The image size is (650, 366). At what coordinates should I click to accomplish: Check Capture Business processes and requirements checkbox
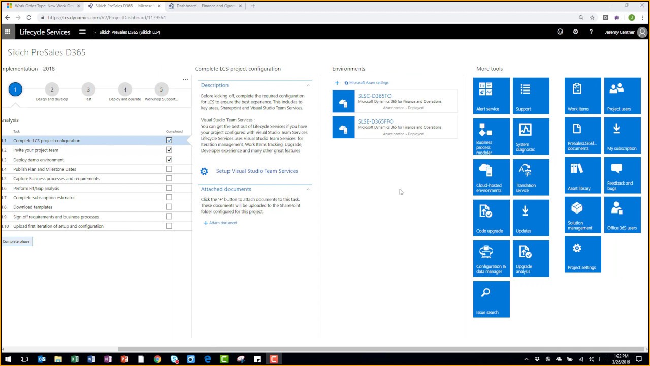point(169,178)
